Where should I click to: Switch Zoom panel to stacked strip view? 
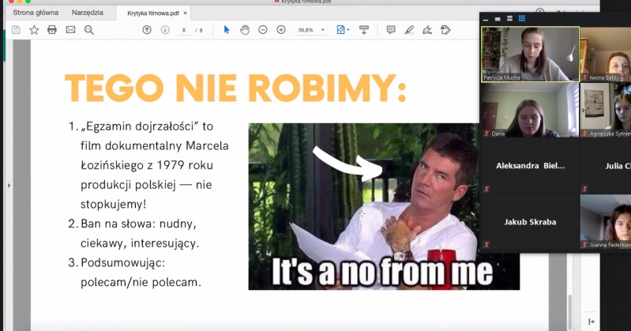[x=509, y=18]
